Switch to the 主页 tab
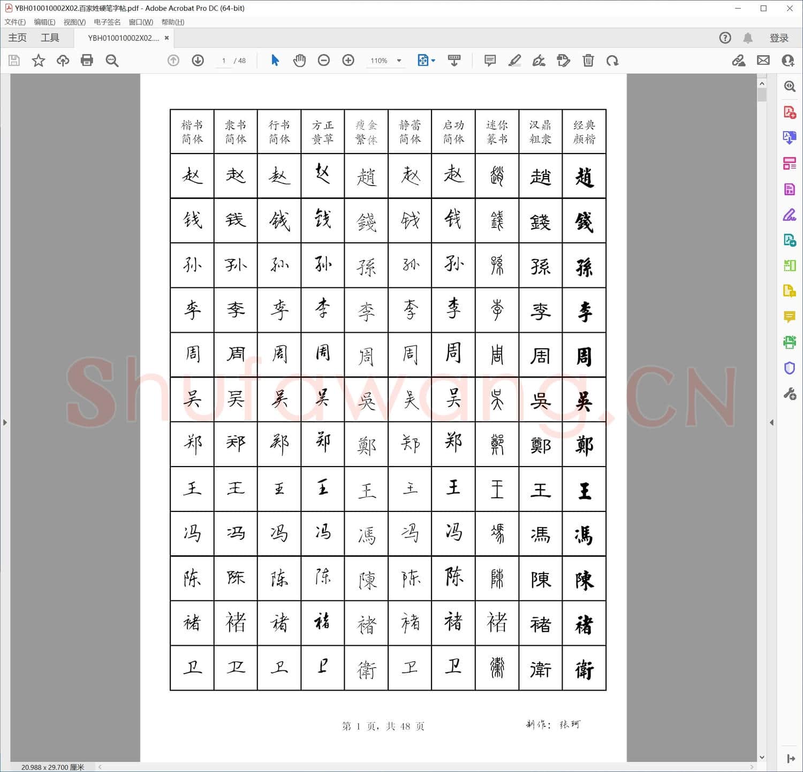This screenshot has height=772, width=803. point(17,37)
